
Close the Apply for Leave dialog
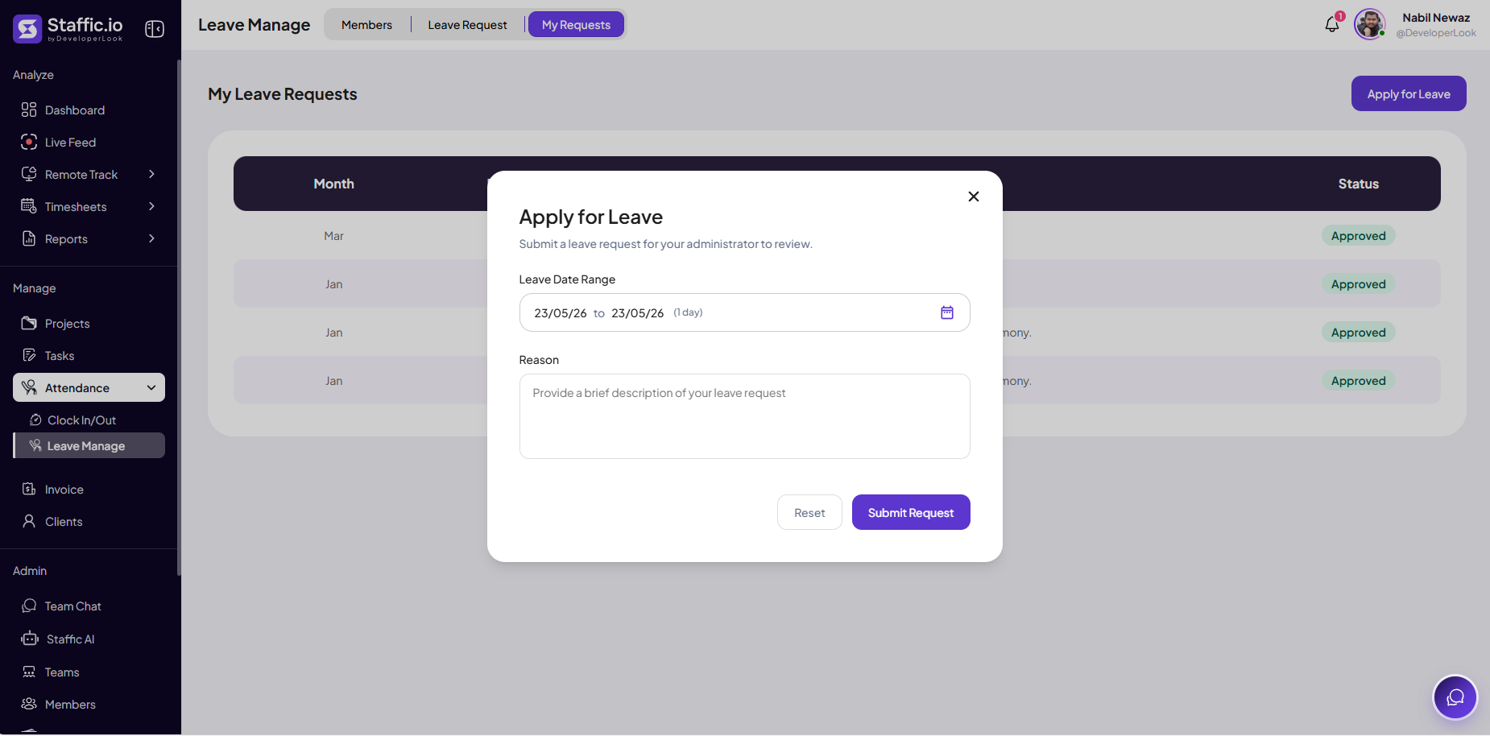click(974, 196)
